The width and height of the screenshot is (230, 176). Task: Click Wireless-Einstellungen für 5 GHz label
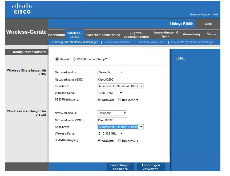tap(27, 72)
